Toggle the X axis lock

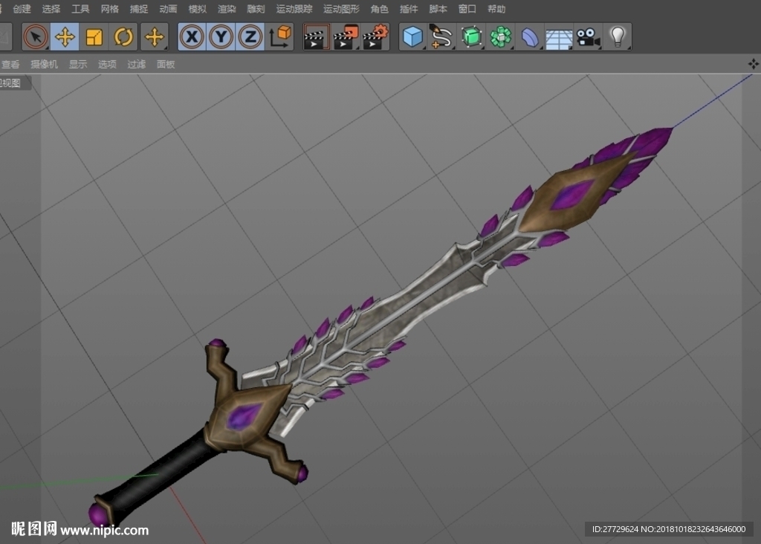point(192,37)
